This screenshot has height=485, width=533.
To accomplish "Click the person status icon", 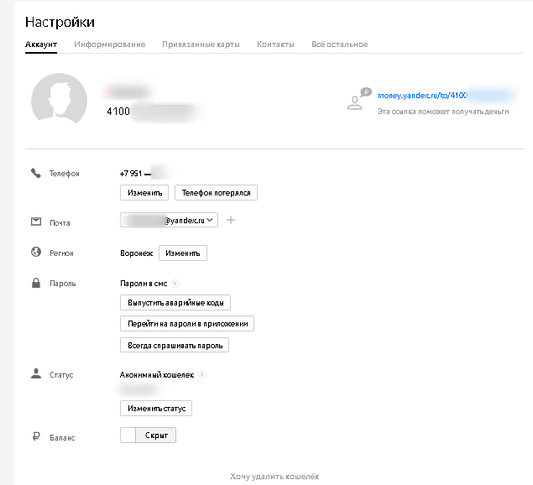I will [36, 373].
